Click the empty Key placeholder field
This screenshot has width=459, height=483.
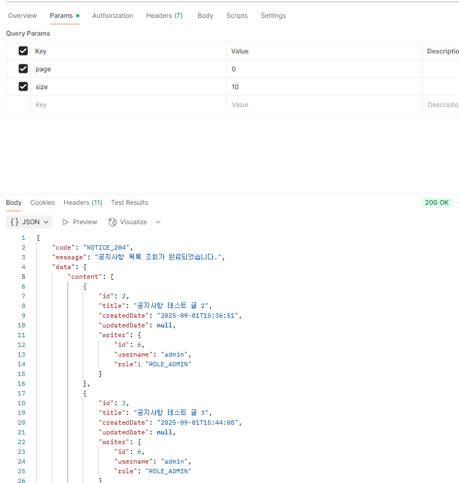point(129,105)
